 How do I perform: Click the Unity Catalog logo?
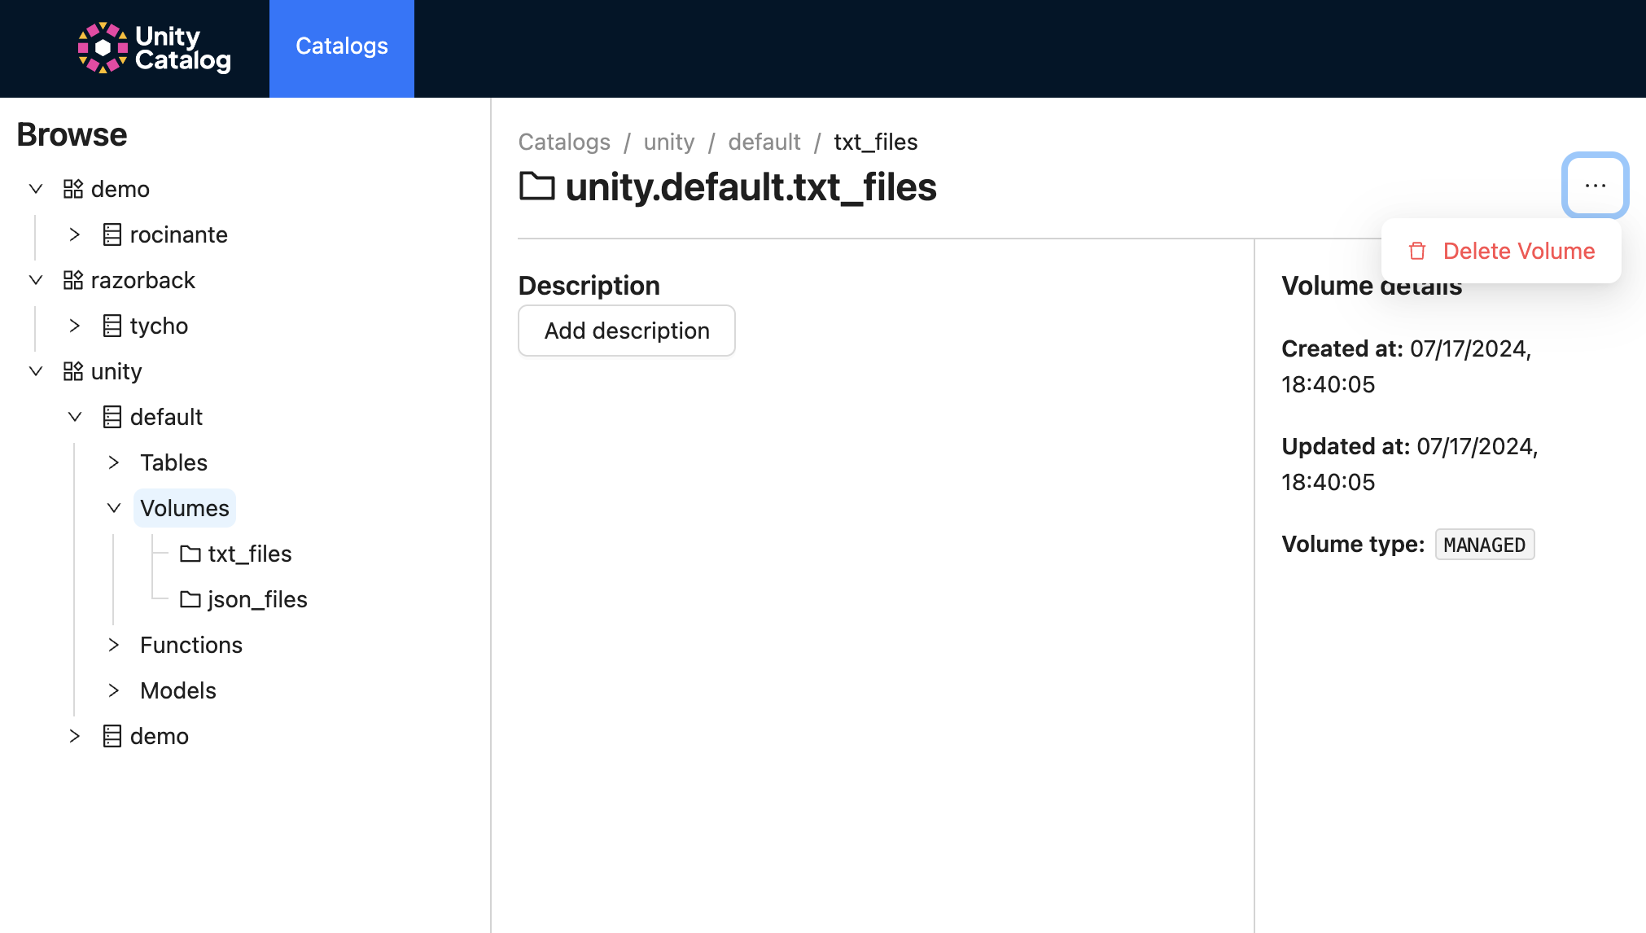155,48
